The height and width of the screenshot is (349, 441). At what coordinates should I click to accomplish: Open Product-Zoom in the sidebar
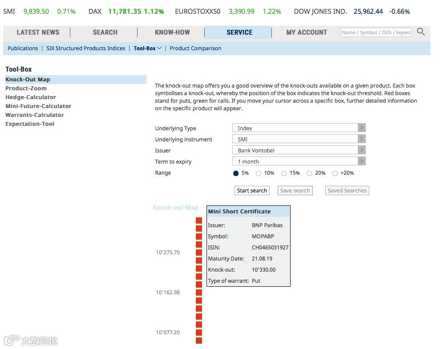[26, 88]
